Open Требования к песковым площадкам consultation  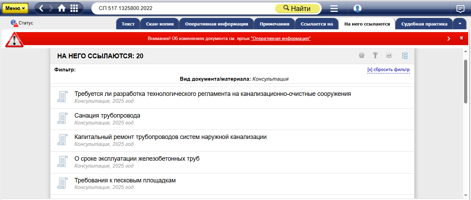click(x=125, y=180)
